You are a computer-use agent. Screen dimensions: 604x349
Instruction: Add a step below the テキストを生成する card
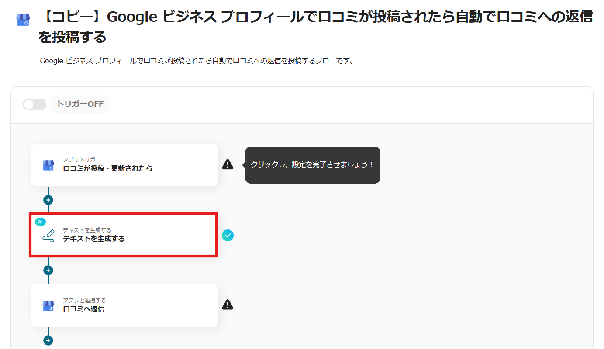[x=48, y=270]
